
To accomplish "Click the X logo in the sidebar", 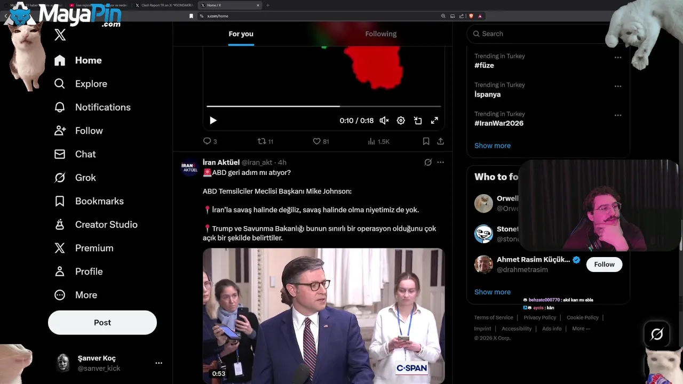I will coord(60,35).
